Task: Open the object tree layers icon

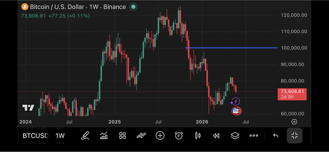Action: pos(235,135)
